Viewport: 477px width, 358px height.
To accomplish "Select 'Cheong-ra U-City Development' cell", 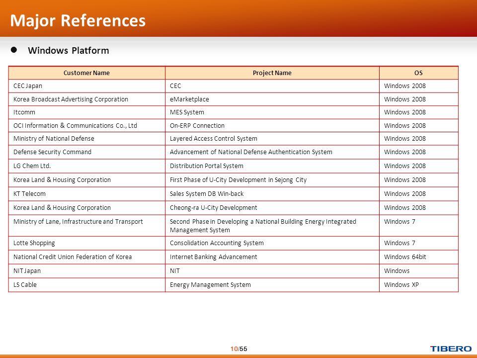I will [x=272, y=208].
